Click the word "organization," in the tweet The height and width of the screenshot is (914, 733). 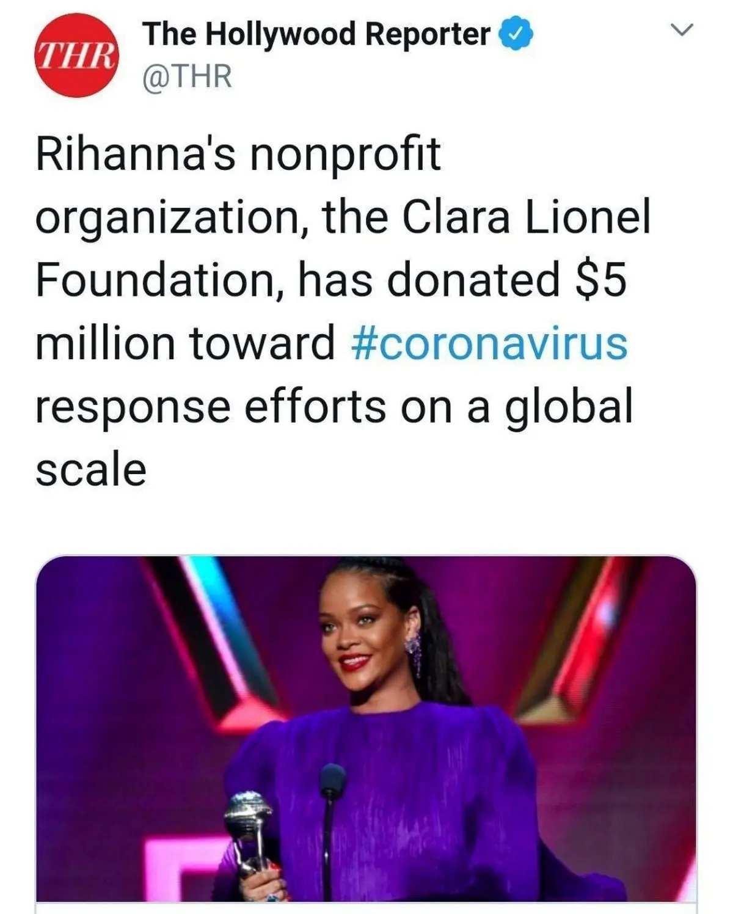(x=172, y=218)
